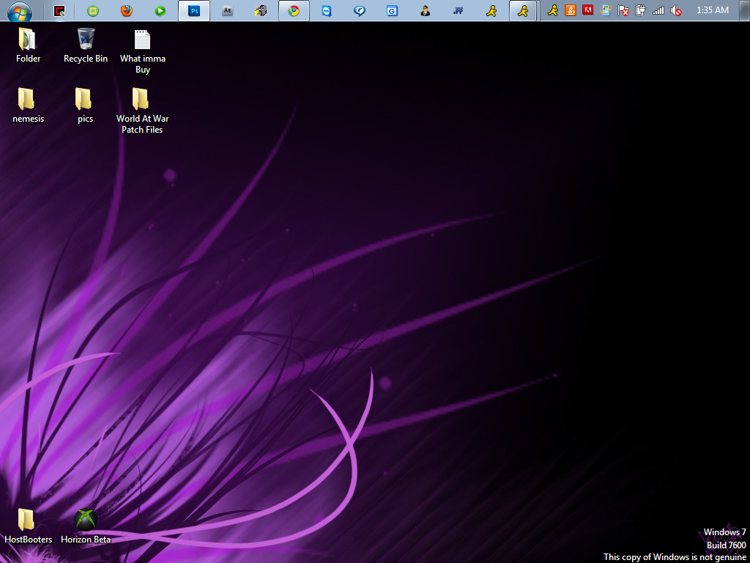750x563 pixels.
Task: Switch to the Google Chrome taskbar window
Action: [x=294, y=11]
